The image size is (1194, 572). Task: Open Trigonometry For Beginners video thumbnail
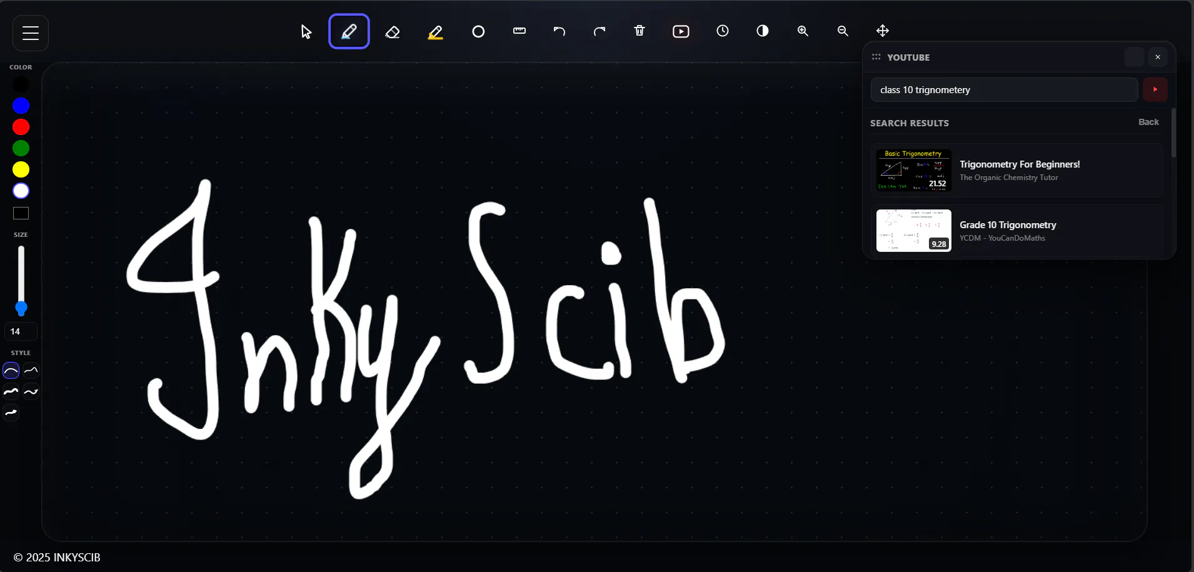(x=913, y=170)
